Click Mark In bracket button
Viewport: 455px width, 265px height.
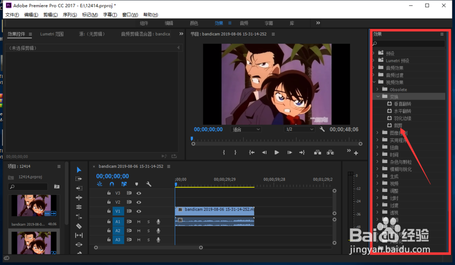(x=224, y=153)
